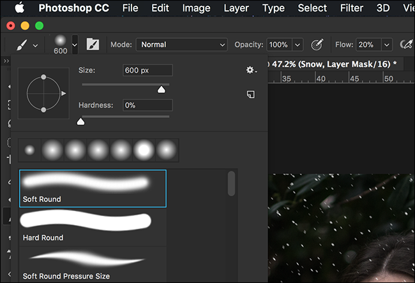Expand the Opacity slider dropdown arrow

298,45
